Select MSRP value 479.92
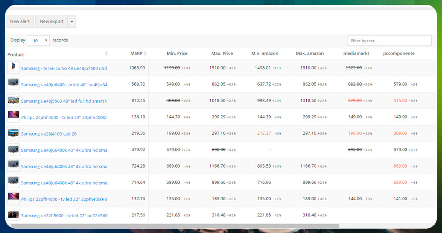 click(x=138, y=150)
